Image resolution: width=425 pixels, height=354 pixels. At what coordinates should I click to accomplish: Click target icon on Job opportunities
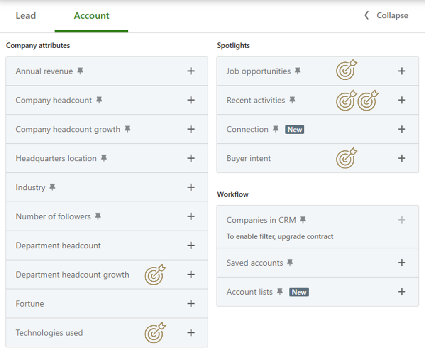click(x=347, y=69)
